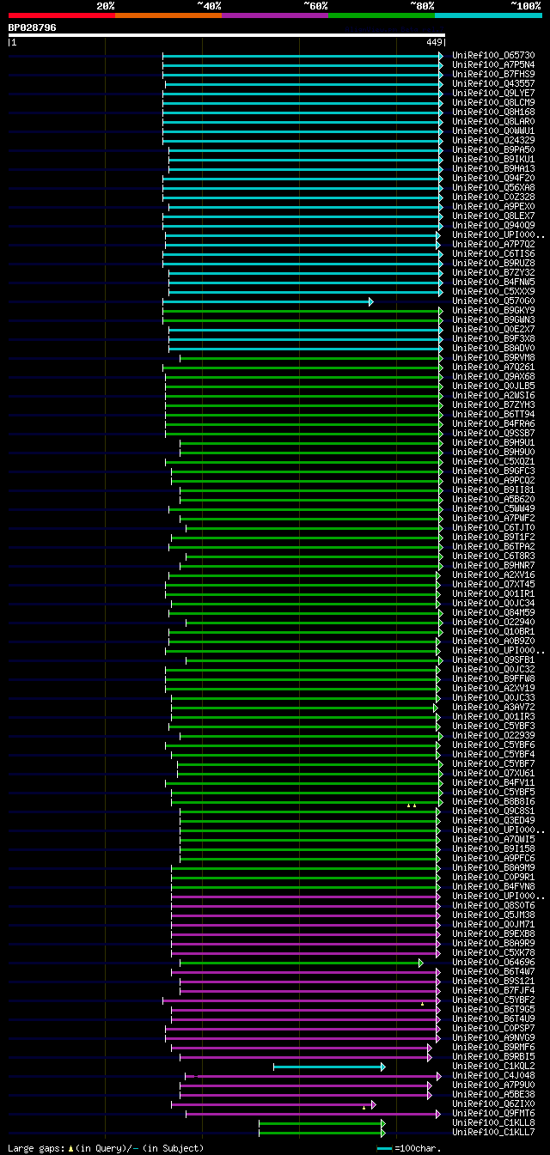
Task: Open UniRef100_Q9LYE7 entry
Action: (x=494, y=93)
